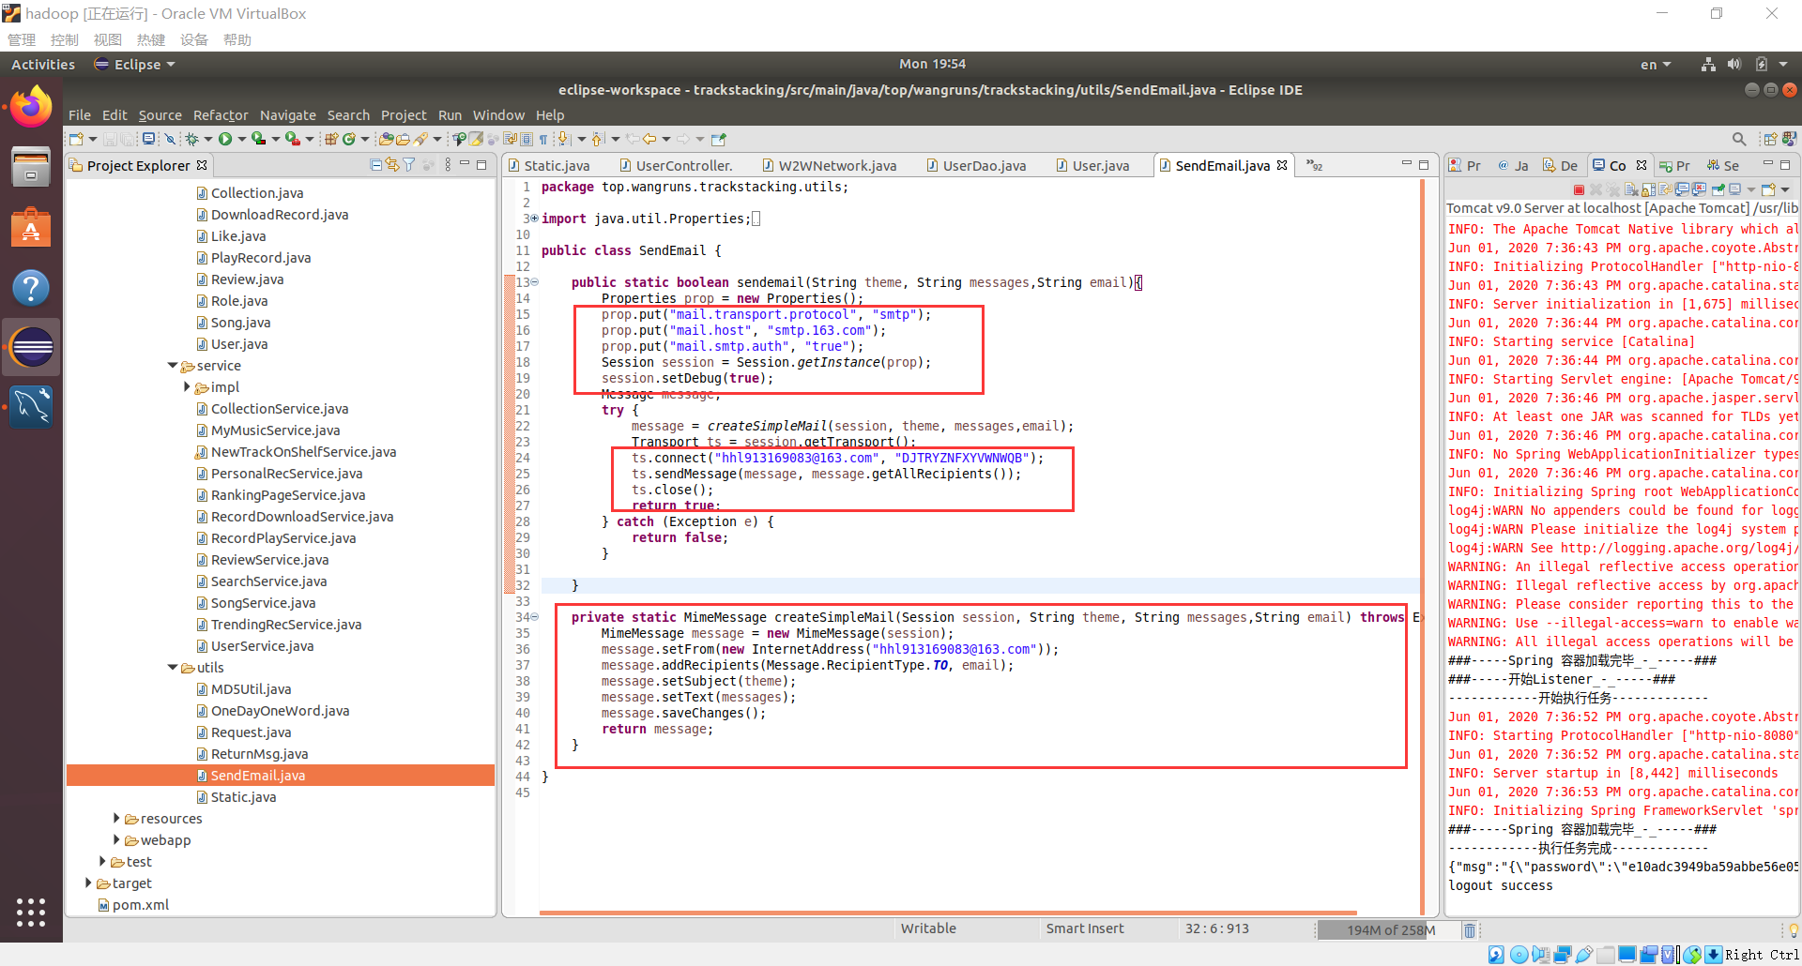Show hidden editor tabs list
Viewport: 1802px width, 966px height.
click(x=1314, y=166)
